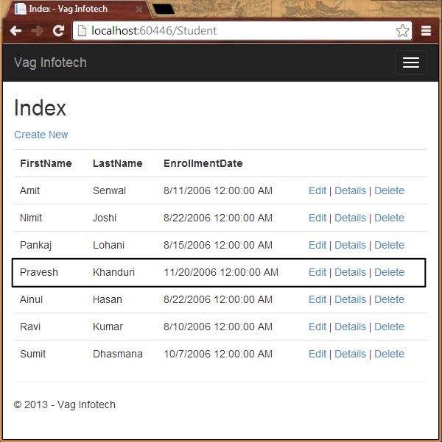Viewport: 442px width, 442px height.
Task: Select the Index - Vag Infotech tab
Action: pyautogui.click(x=77, y=9)
